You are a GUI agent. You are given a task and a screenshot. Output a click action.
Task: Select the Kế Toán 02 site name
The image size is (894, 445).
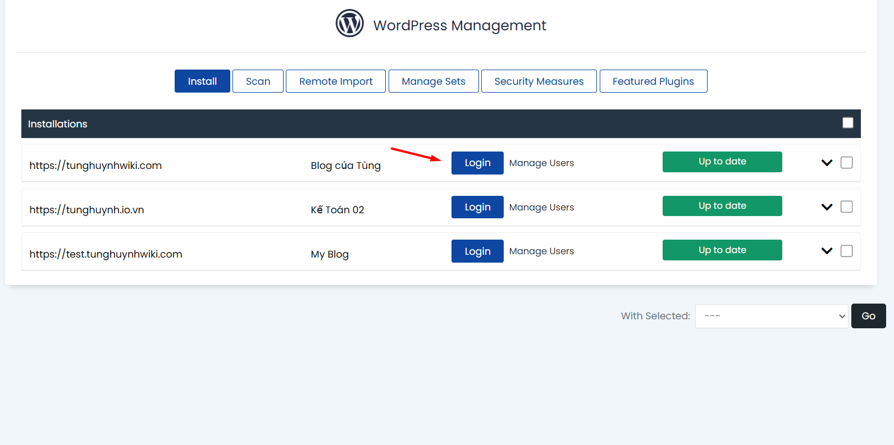point(337,209)
